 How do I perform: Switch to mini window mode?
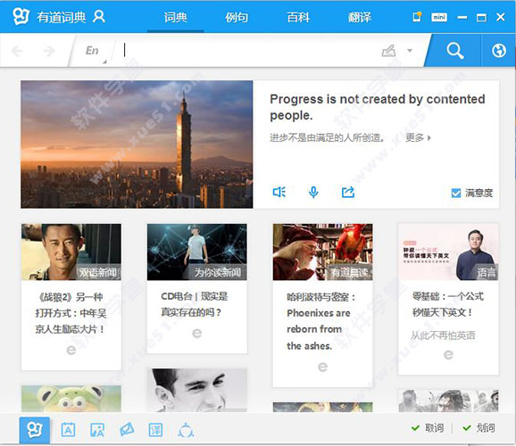point(439,17)
